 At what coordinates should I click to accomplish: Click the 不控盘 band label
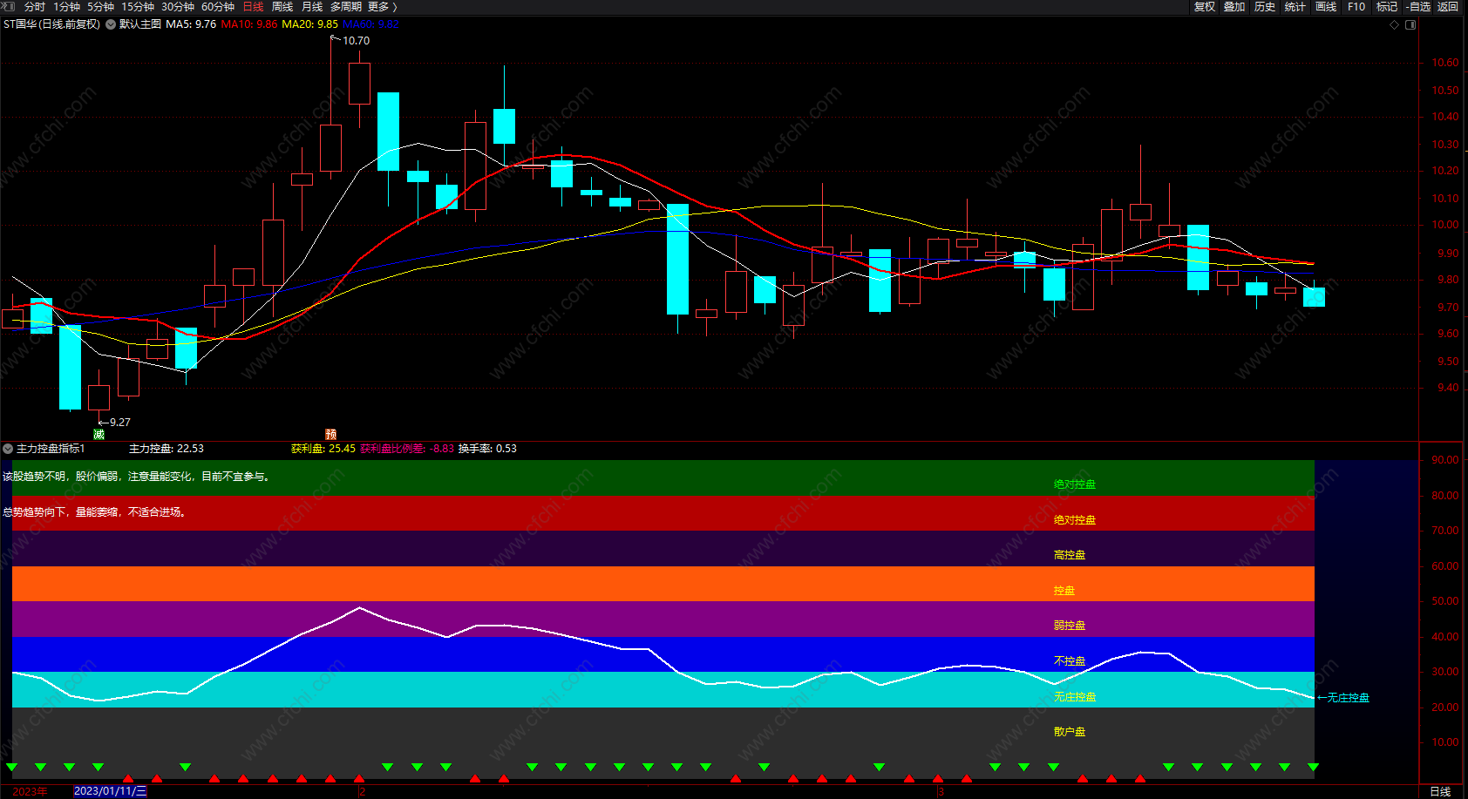click(x=1070, y=661)
